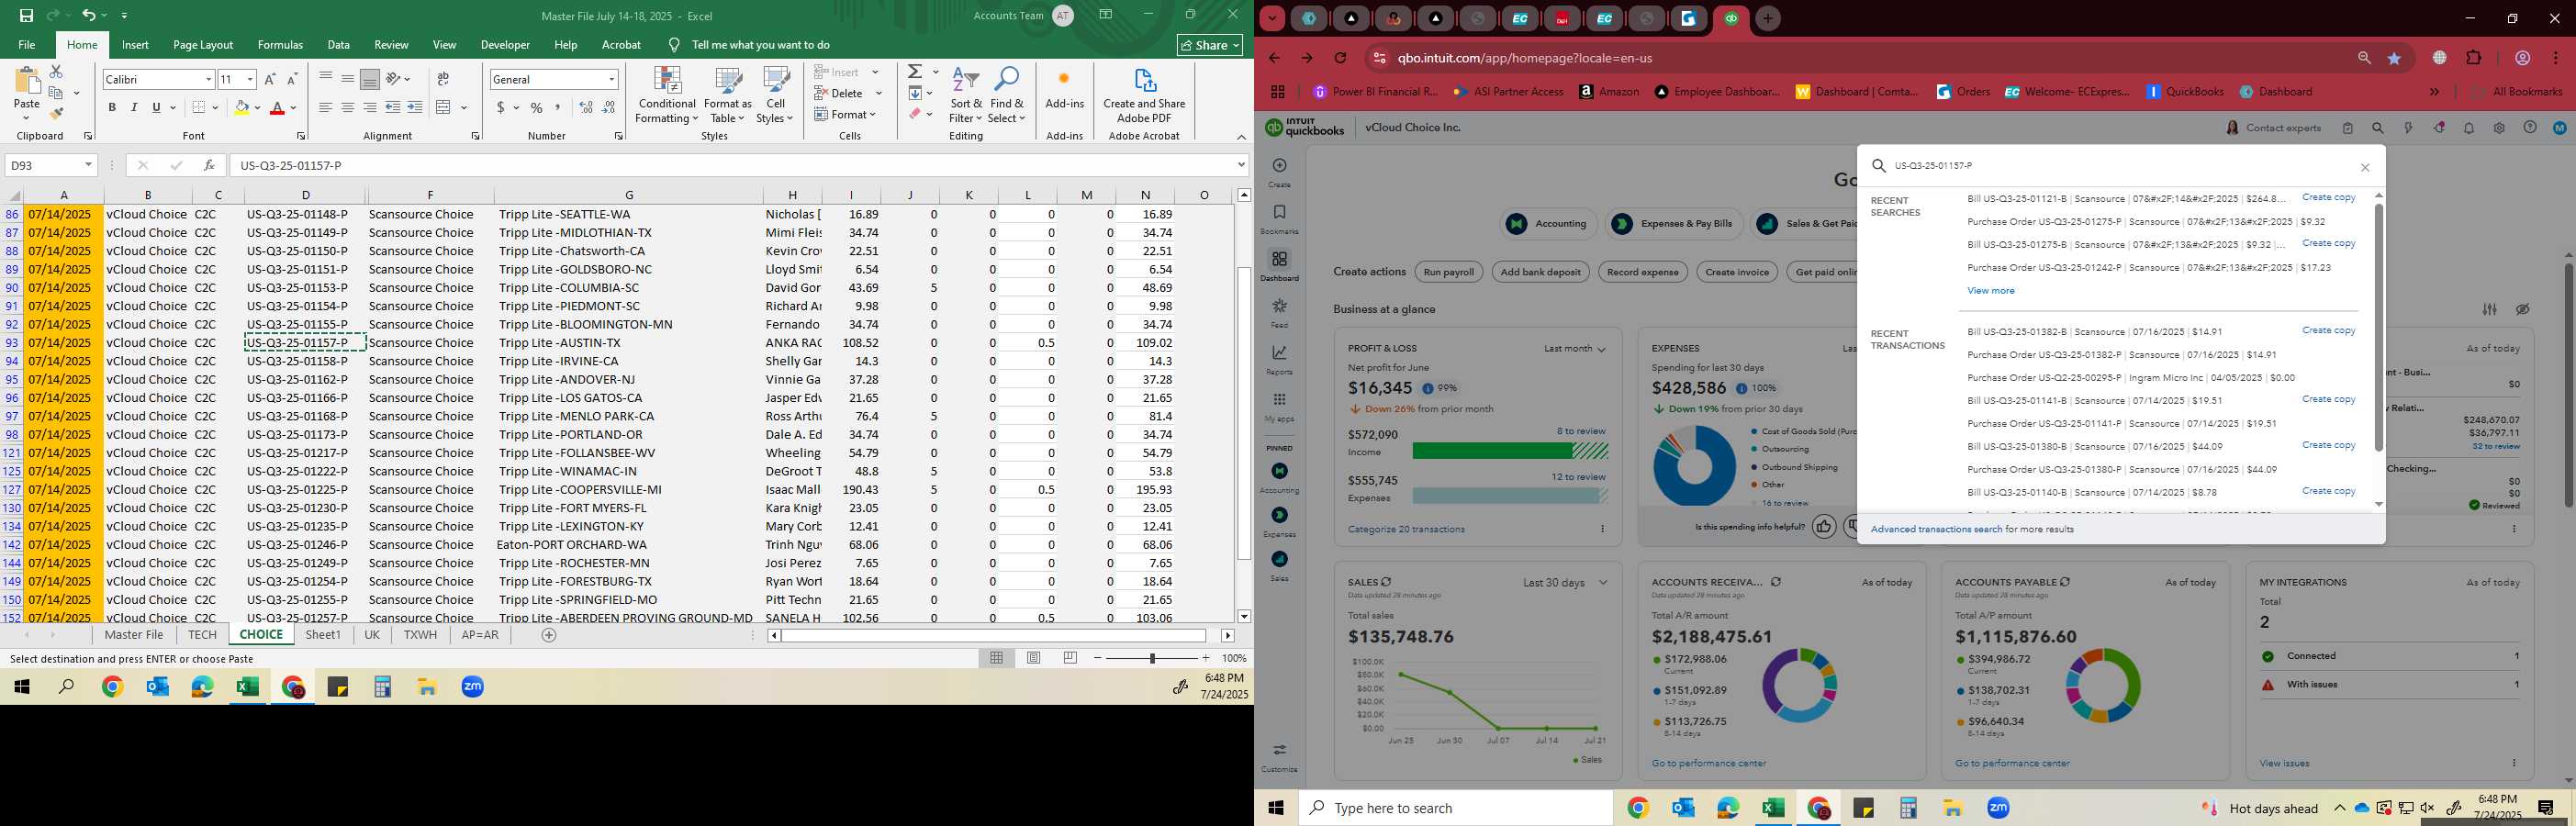Open Font name Calibri dropdown
This screenshot has width=2576, height=826.
[208, 79]
